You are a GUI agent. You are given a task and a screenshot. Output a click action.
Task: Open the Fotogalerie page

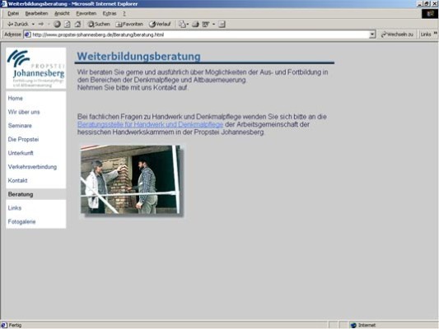[x=22, y=221]
